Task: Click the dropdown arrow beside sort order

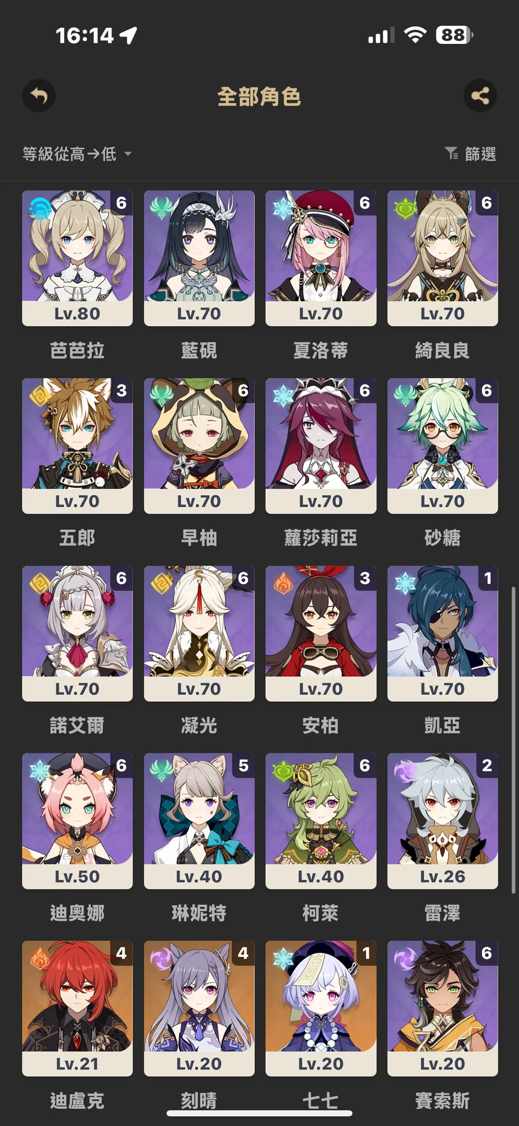Action: point(128,154)
